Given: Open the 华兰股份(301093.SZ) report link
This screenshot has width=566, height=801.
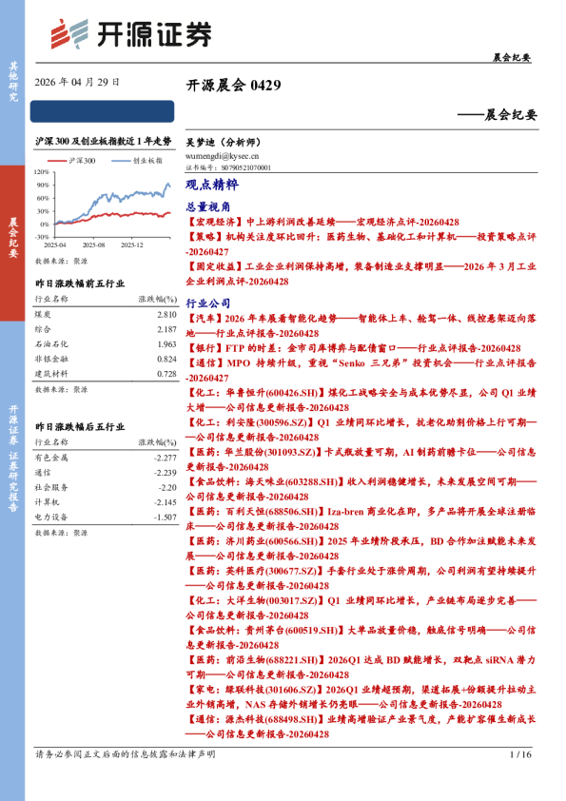Looking at the screenshot, I should pyautogui.click(x=361, y=459).
